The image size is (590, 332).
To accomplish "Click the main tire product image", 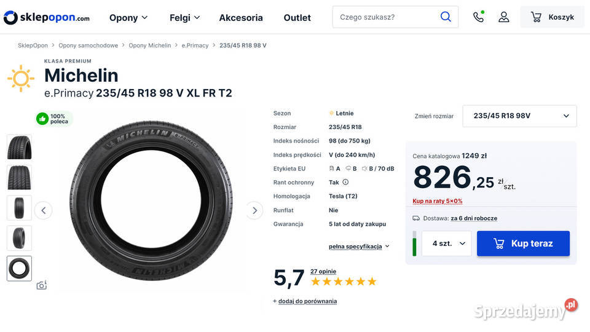I will 151,200.
